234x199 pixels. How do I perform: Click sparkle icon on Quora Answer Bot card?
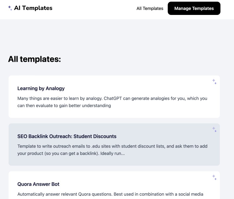(214, 177)
